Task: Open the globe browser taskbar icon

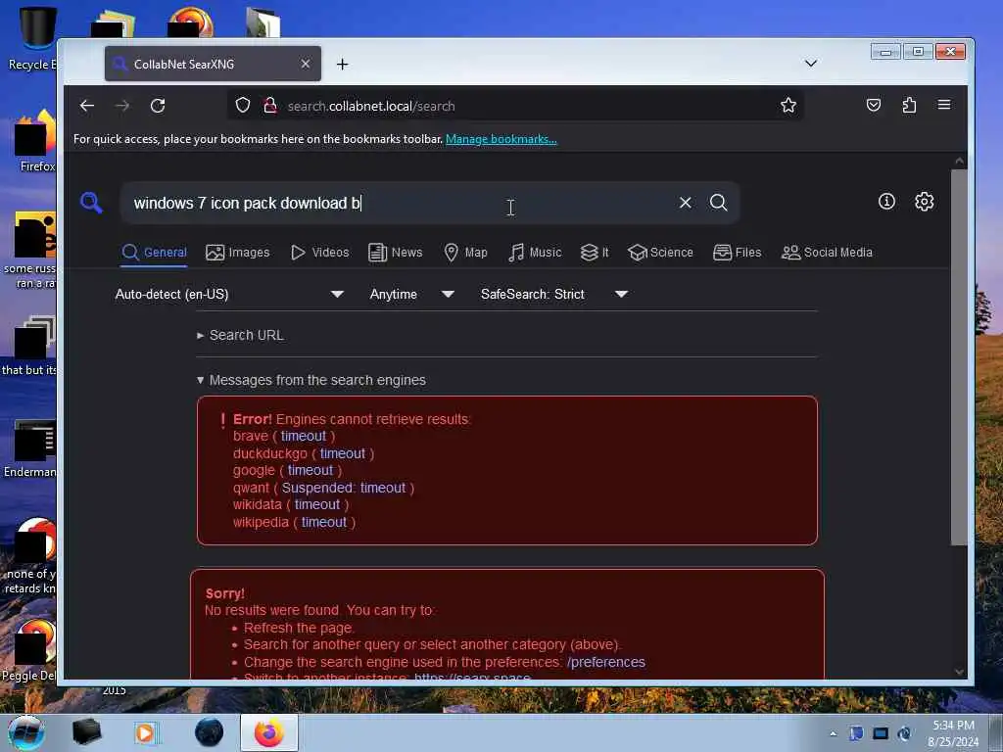Action: [209, 732]
